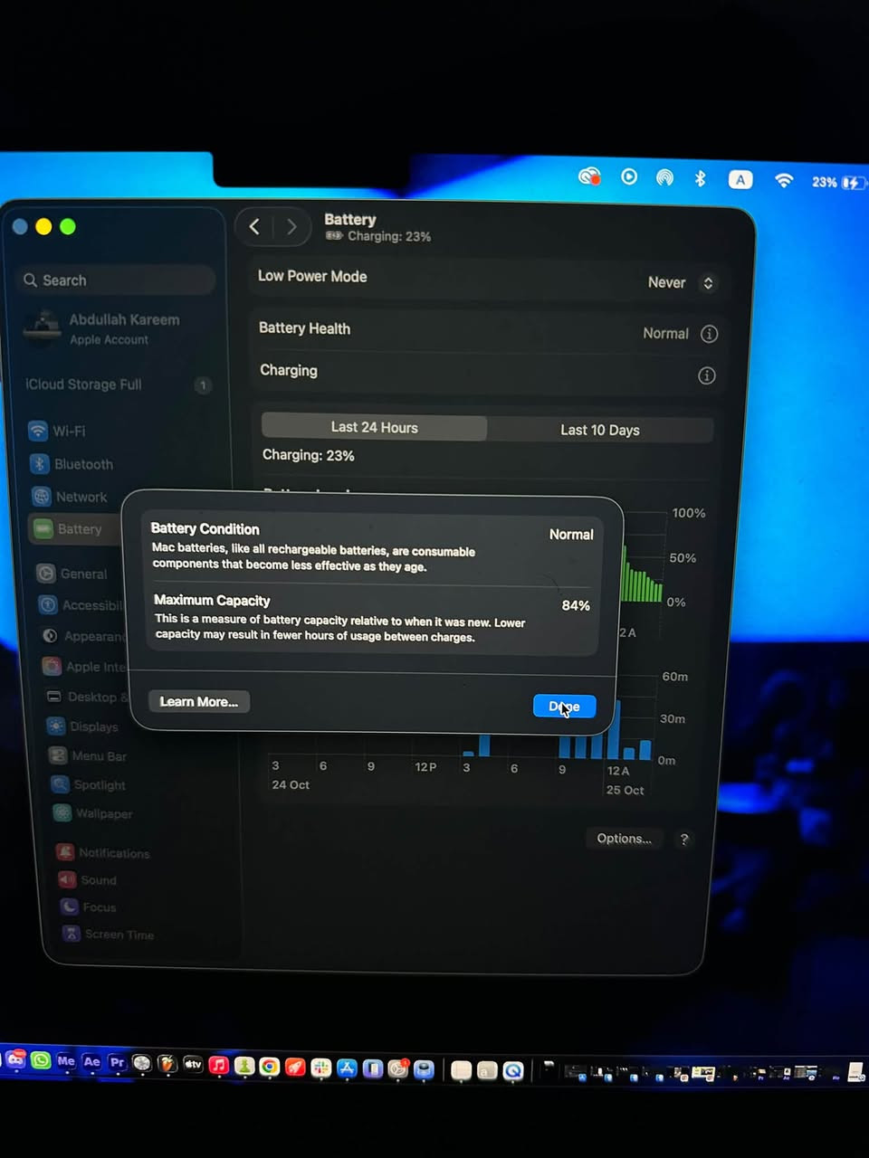Select Accessibility in the settings sidebar

click(80, 605)
